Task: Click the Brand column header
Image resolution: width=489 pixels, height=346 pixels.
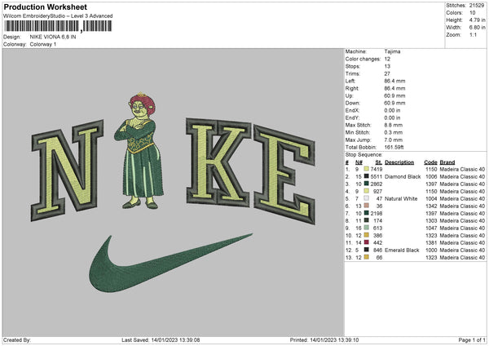Action: click(447, 162)
